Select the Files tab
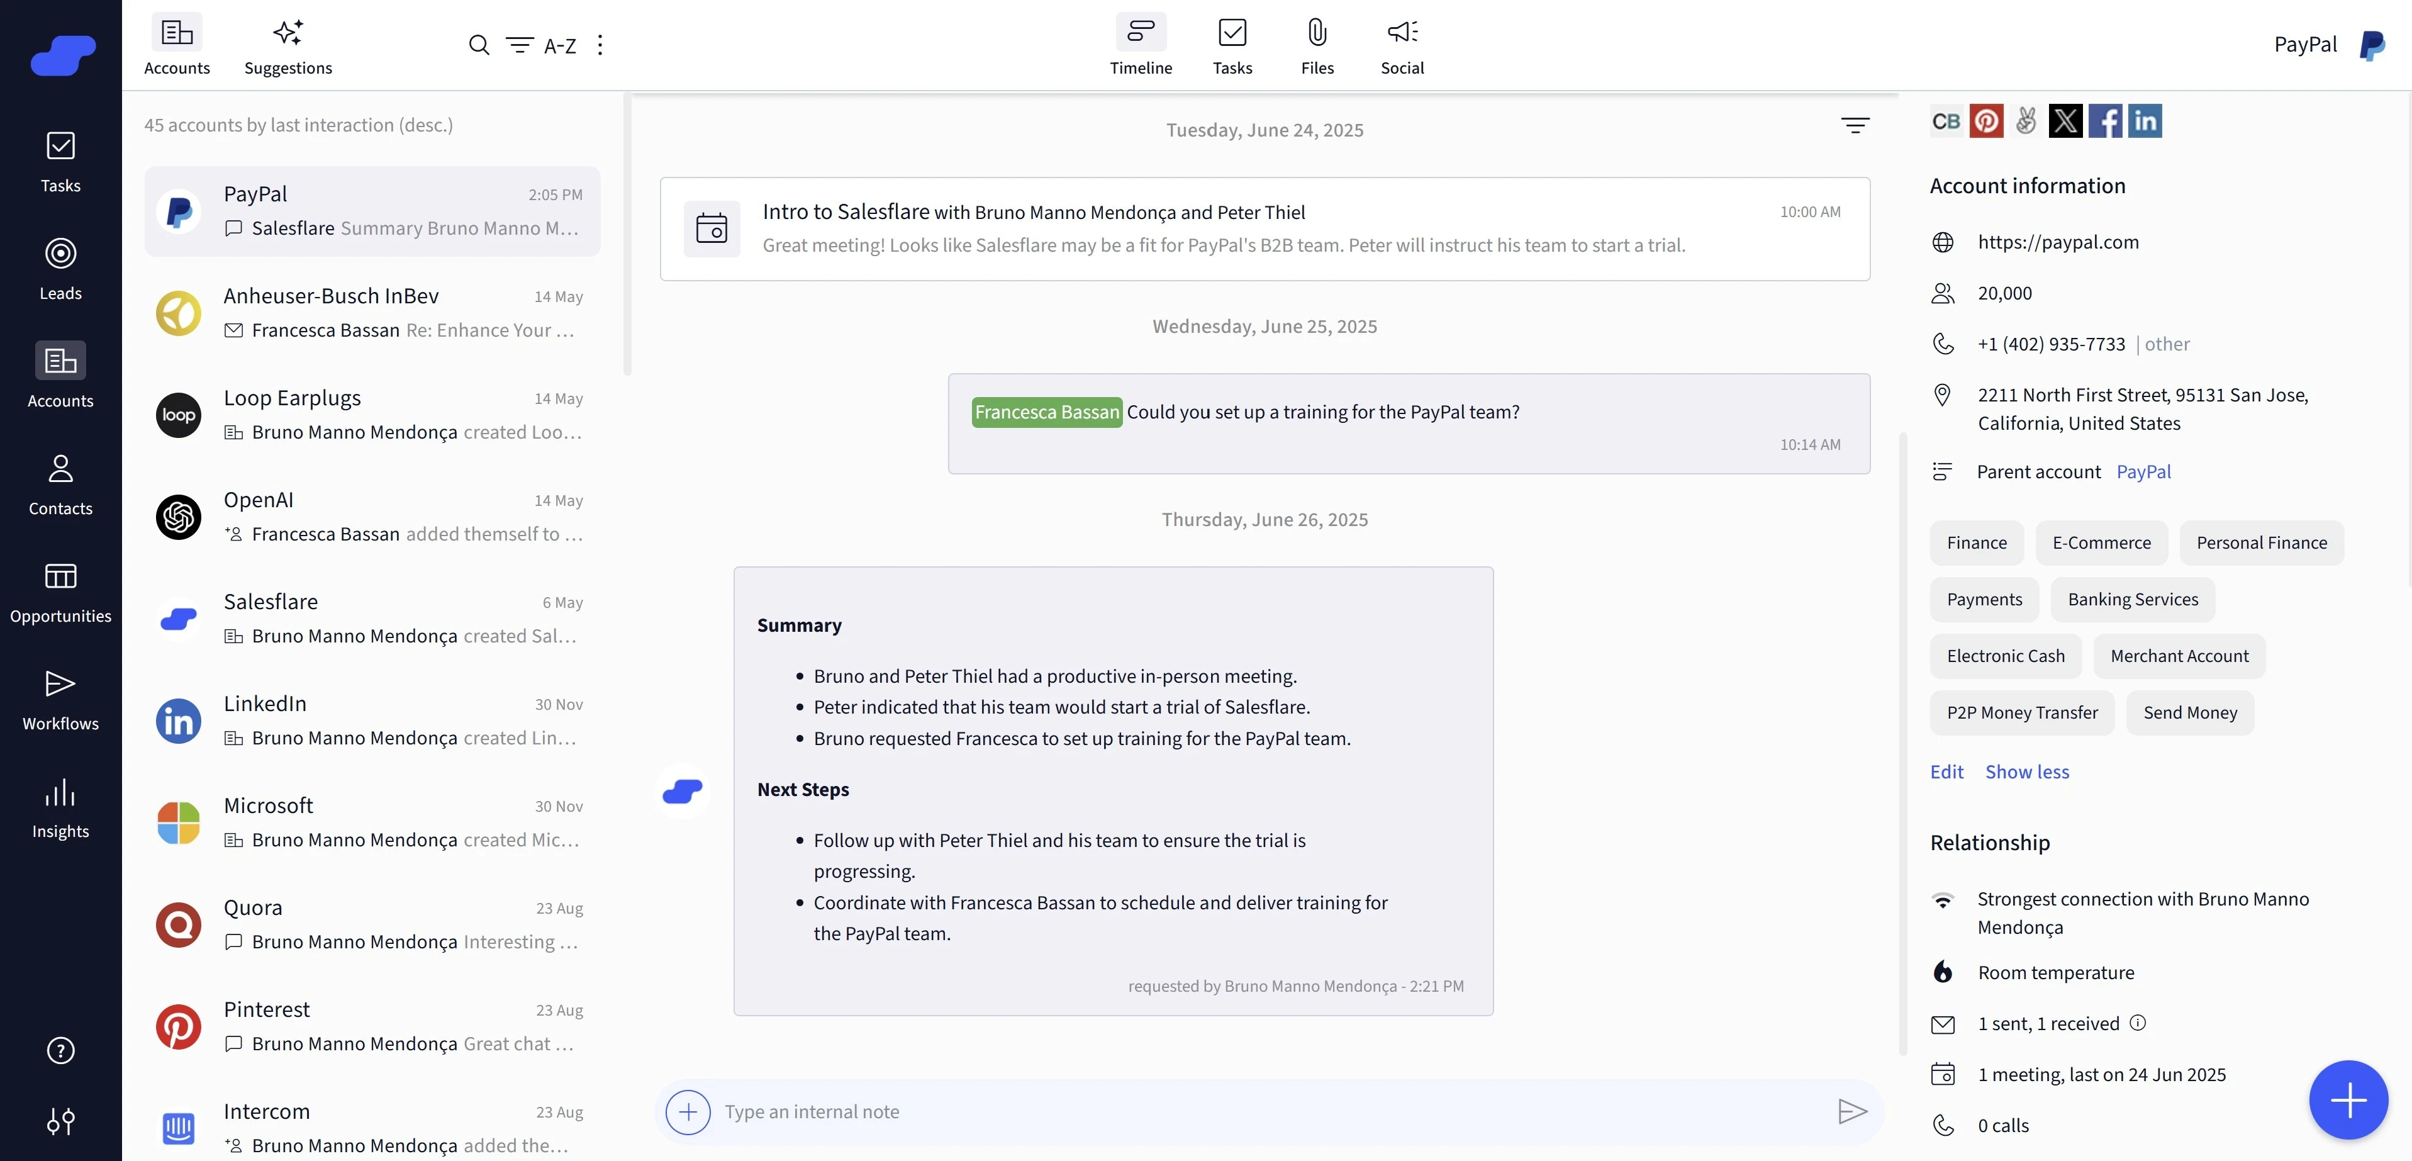This screenshot has height=1161, width=2412. point(1317,45)
